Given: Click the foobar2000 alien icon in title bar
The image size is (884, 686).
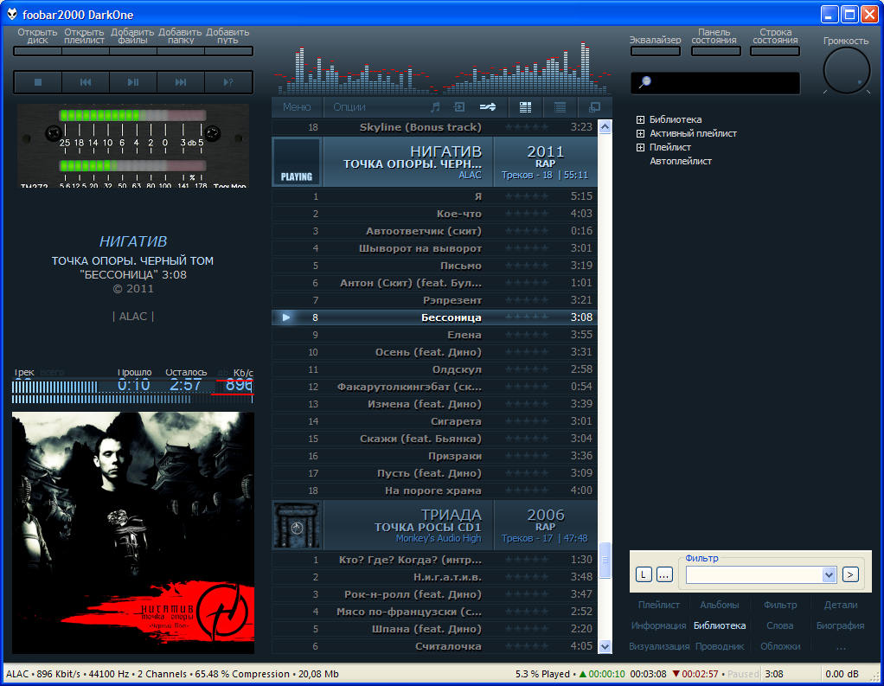Looking at the screenshot, I should point(12,14).
